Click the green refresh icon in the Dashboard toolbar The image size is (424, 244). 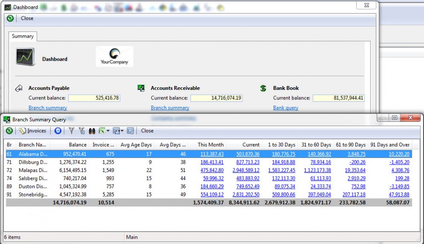(x=10, y=18)
